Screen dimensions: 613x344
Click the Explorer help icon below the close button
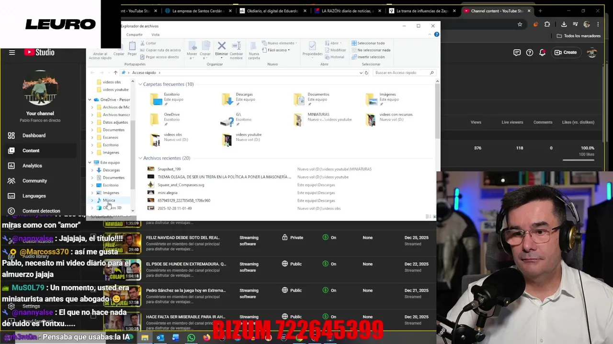click(436, 34)
